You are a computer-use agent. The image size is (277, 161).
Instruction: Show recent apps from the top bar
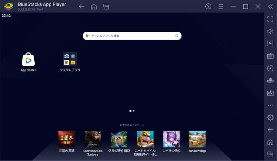click(106, 7)
